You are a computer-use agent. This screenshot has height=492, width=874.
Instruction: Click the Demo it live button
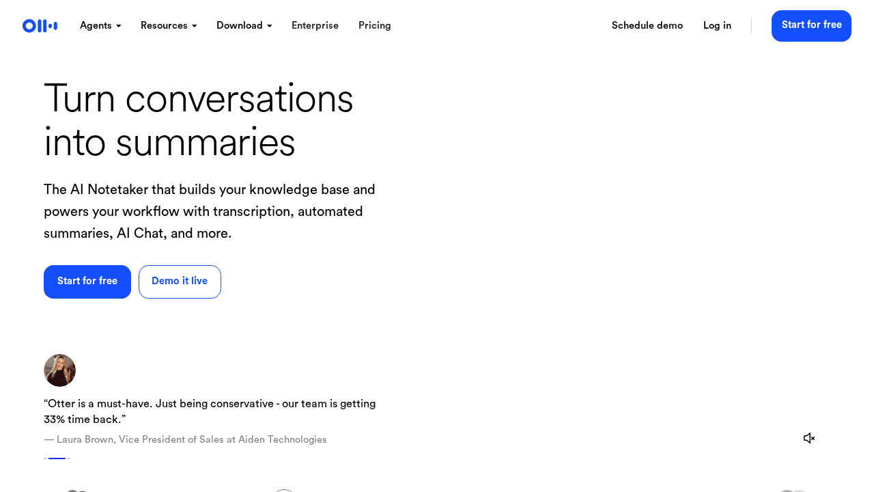180,282
